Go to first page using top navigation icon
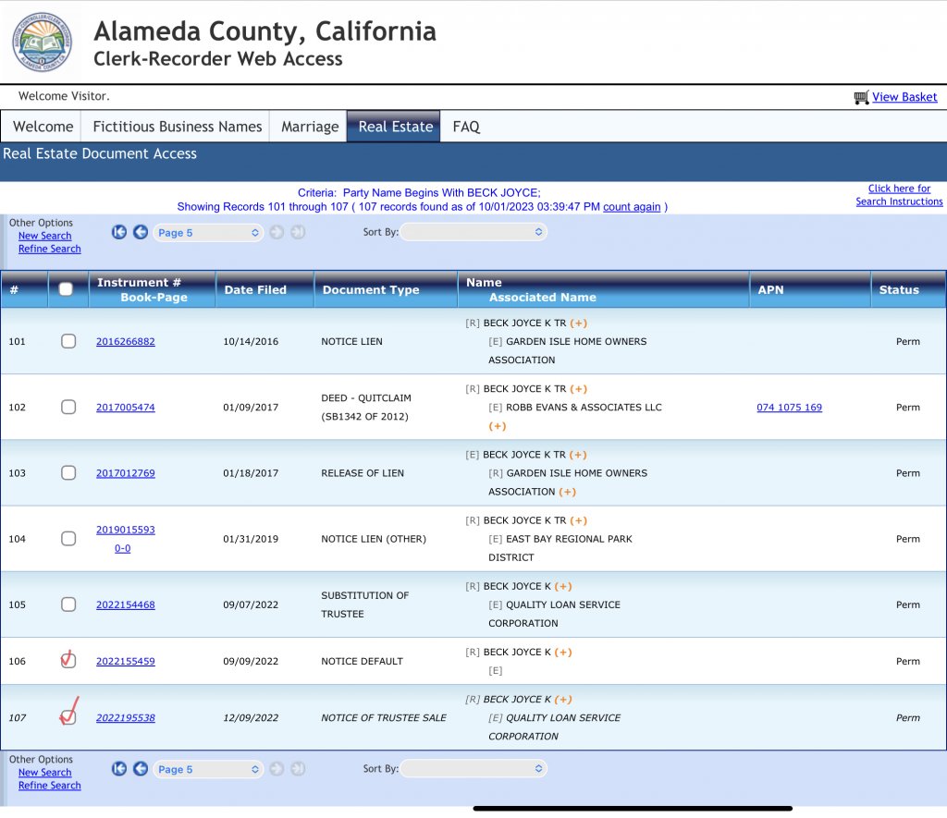The width and height of the screenshot is (947, 818). [x=119, y=233]
